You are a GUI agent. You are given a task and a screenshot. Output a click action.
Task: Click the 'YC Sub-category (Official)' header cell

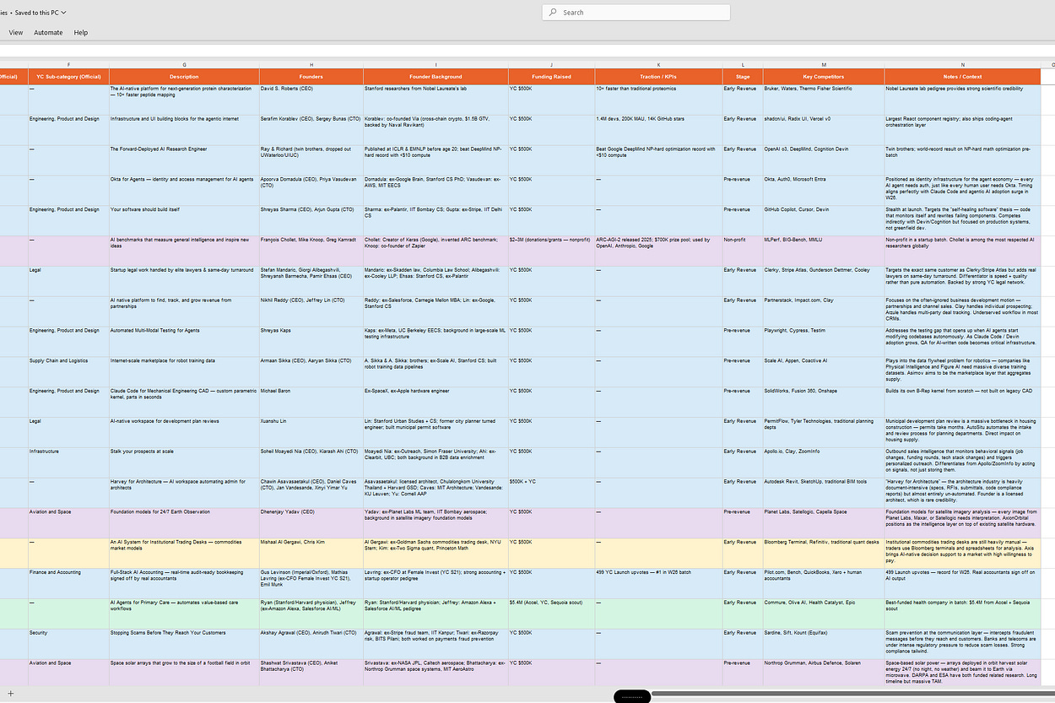[68, 77]
